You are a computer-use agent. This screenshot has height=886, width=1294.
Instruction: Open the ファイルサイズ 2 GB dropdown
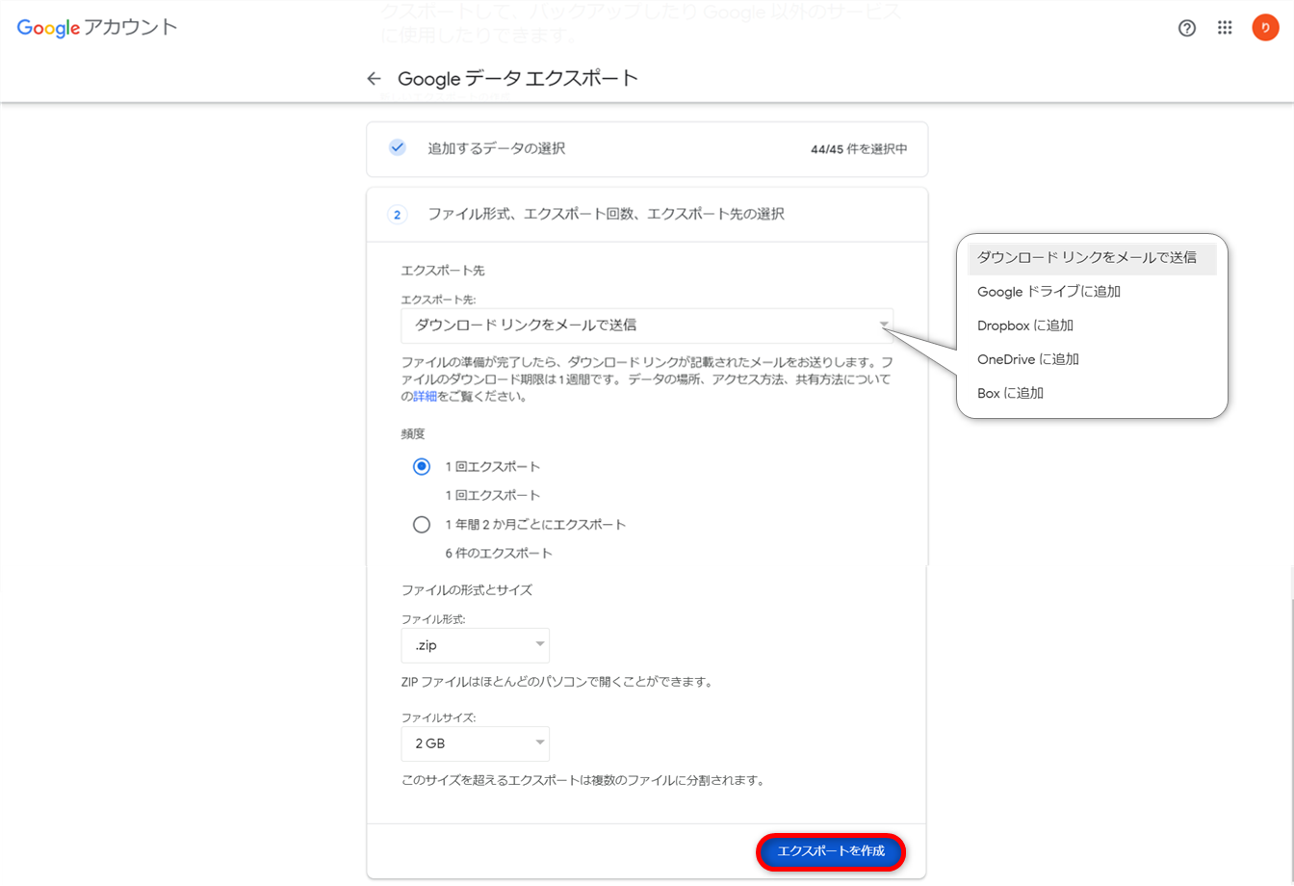tap(475, 743)
